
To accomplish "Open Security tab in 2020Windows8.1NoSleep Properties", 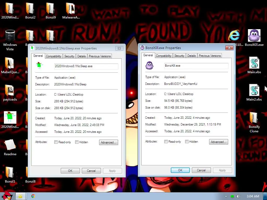I will coord(69,56).
